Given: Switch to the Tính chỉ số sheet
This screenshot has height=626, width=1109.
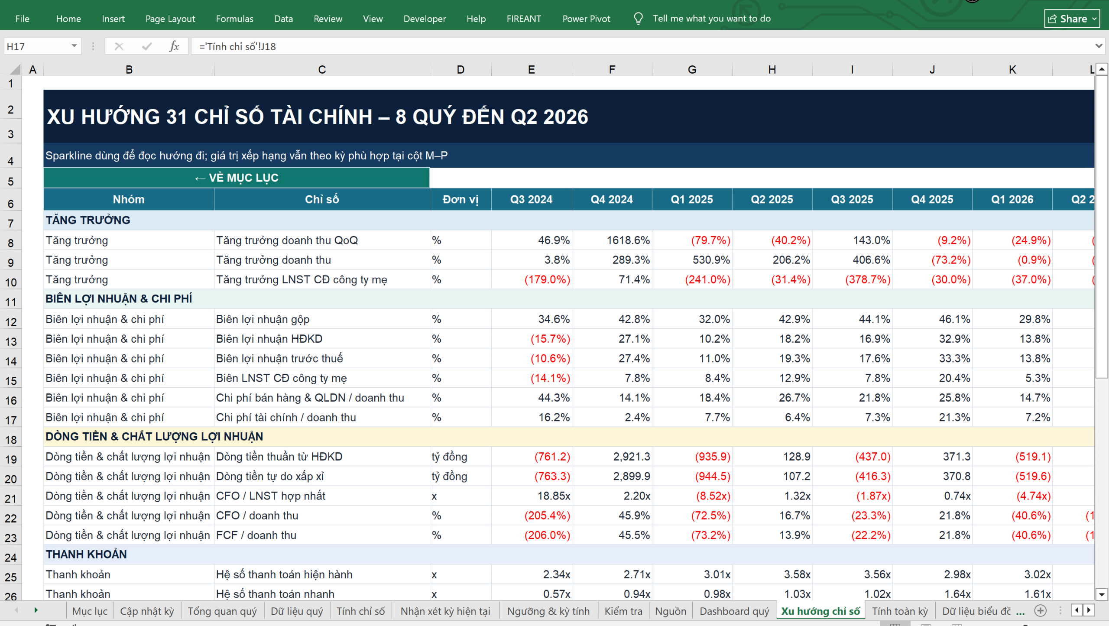Looking at the screenshot, I should (x=360, y=611).
